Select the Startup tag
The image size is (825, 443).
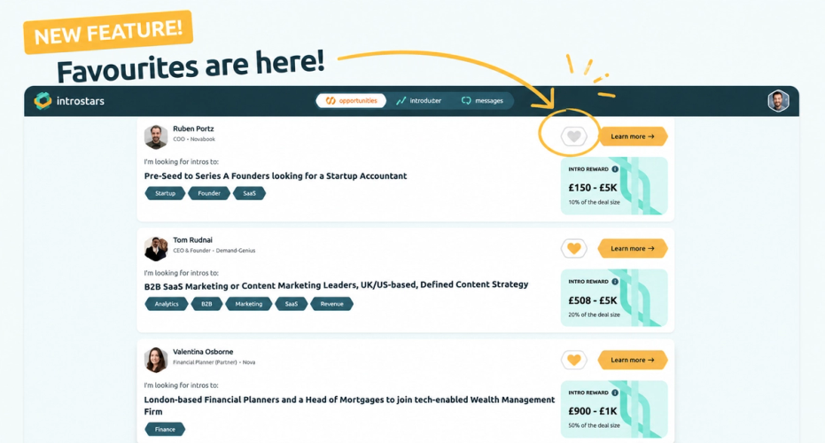165,193
